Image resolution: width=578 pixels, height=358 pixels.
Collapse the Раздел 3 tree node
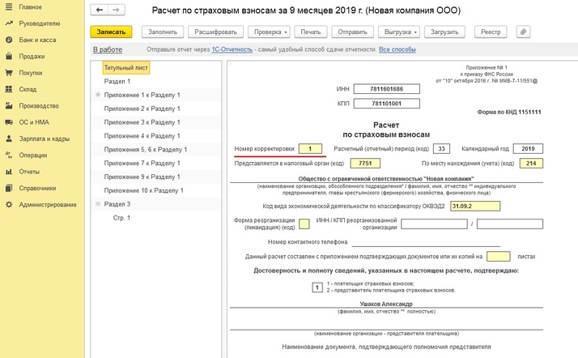pyautogui.click(x=98, y=204)
